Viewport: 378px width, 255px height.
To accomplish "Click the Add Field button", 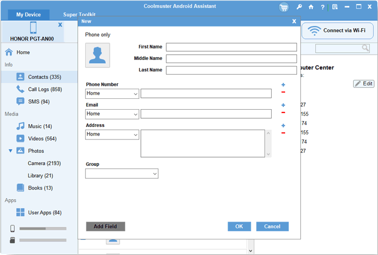I will tap(105, 226).
